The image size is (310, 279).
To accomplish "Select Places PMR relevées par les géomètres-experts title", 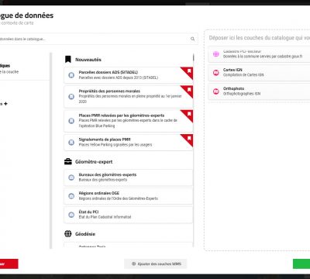I will pyautogui.click(x=122, y=115).
